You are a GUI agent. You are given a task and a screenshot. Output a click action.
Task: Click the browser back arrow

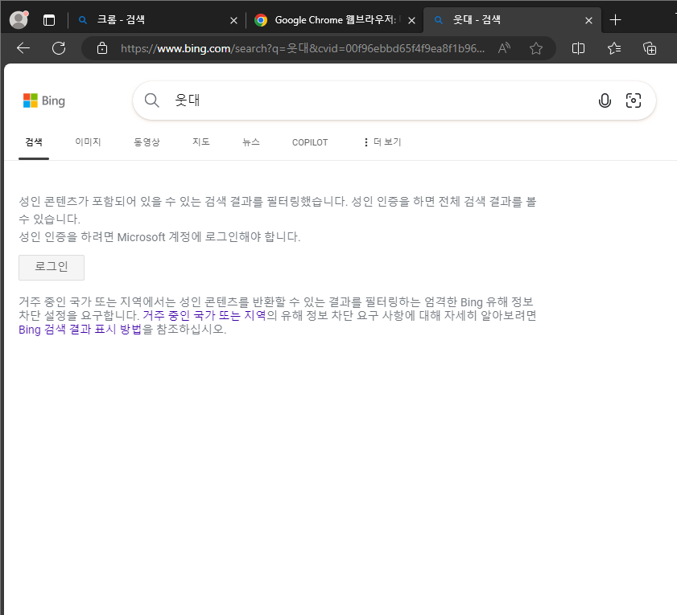tap(23, 48)
